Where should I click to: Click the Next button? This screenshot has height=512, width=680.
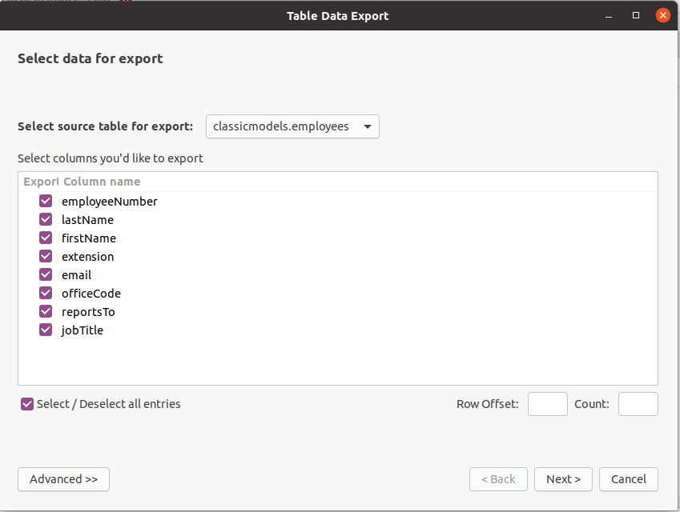[563, 479]
